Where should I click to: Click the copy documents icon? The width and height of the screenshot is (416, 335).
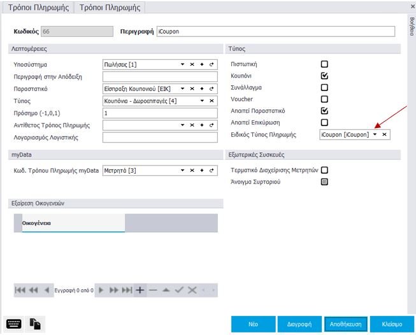(36, 324)
